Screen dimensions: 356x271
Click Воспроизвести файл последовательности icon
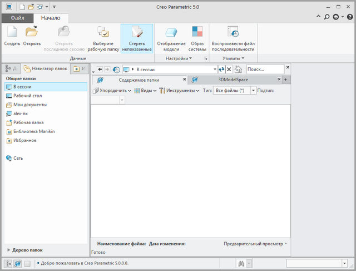coord(233,36)
